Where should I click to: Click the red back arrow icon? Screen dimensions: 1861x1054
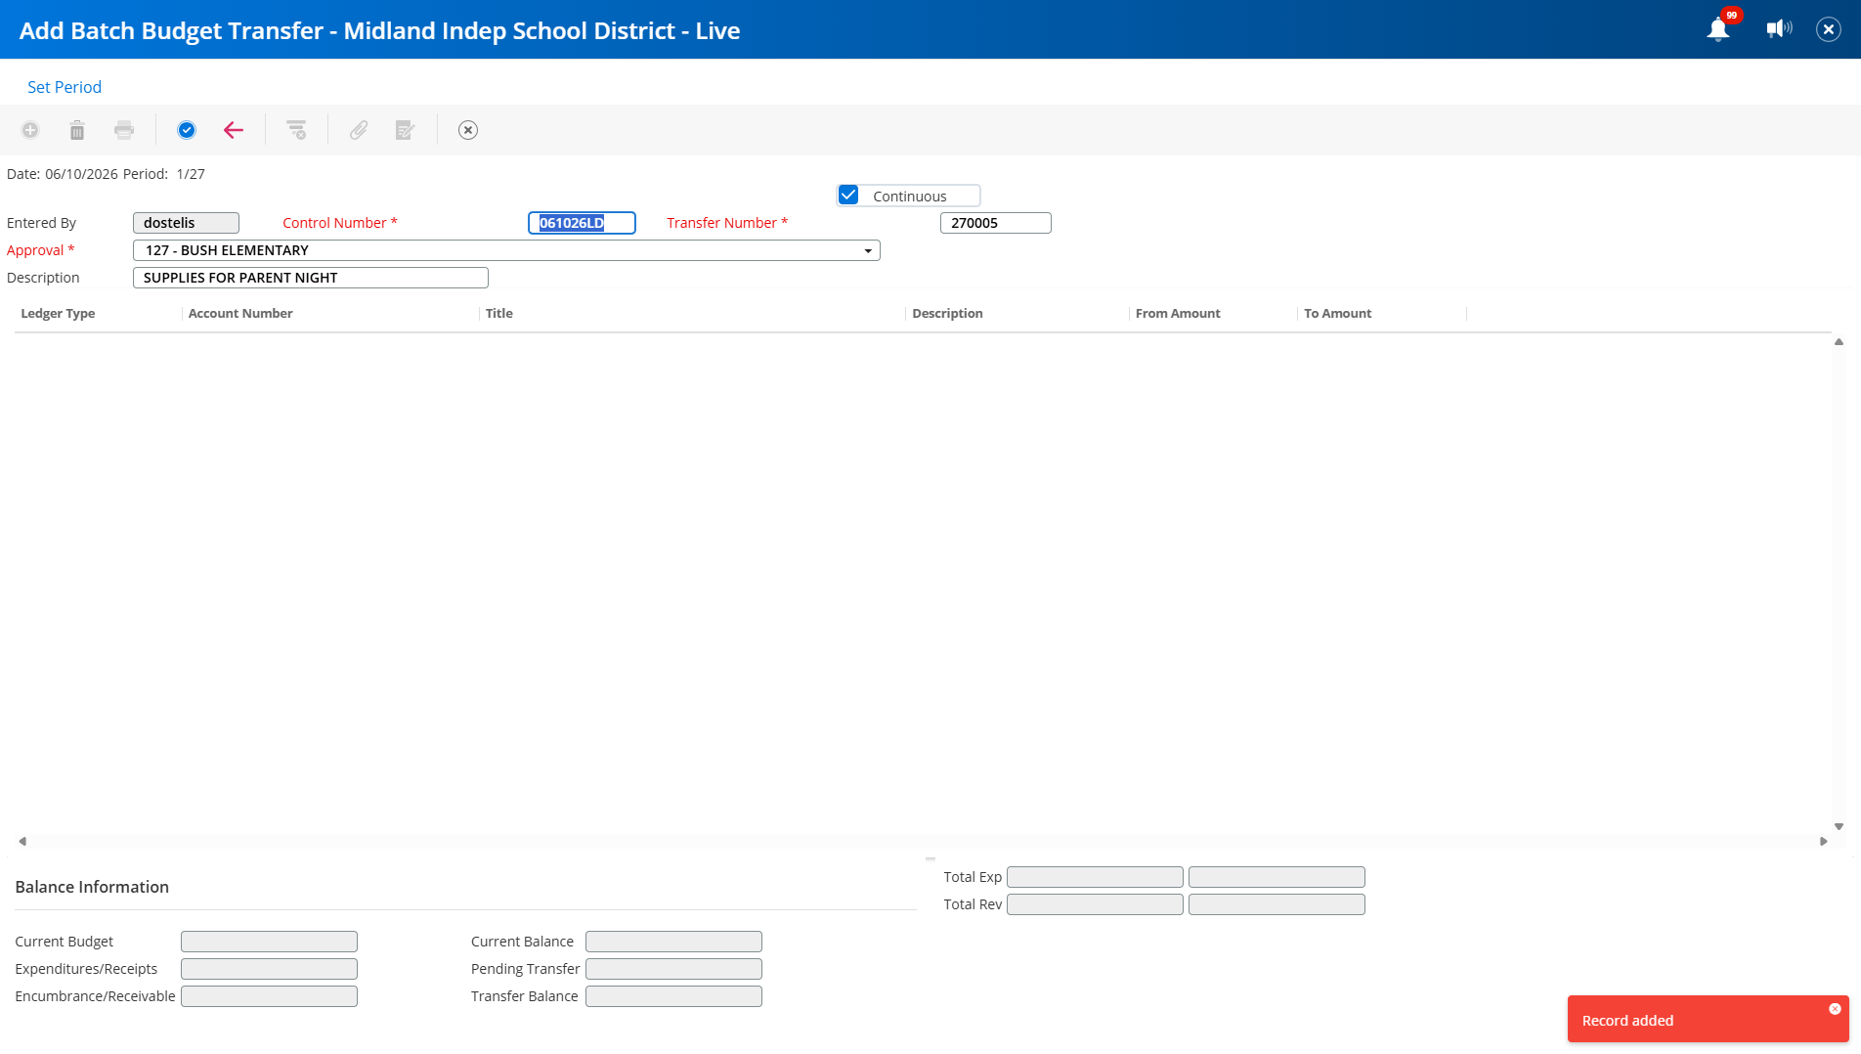pyautogui.click(x=234, y=130)
